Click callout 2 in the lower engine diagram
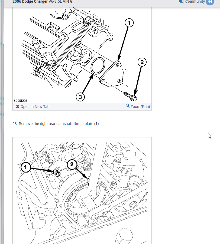The width and height of the screenshot is (220, 244). (72, 164)
